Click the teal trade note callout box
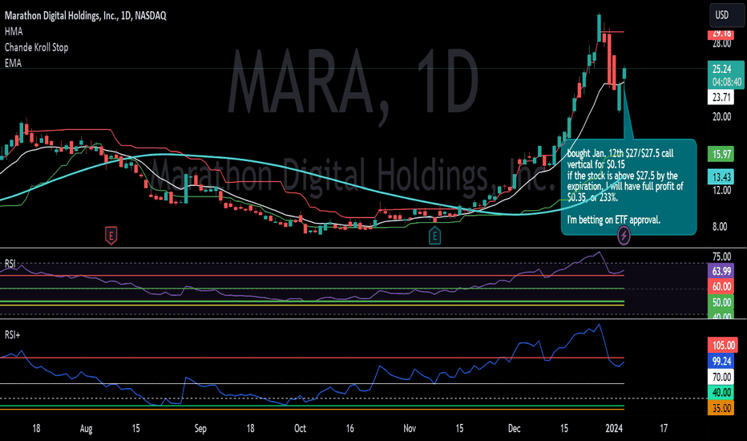 coord(629,187)
